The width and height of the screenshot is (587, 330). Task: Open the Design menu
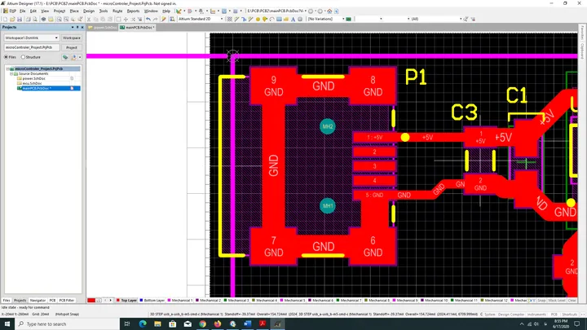(89, 11)
